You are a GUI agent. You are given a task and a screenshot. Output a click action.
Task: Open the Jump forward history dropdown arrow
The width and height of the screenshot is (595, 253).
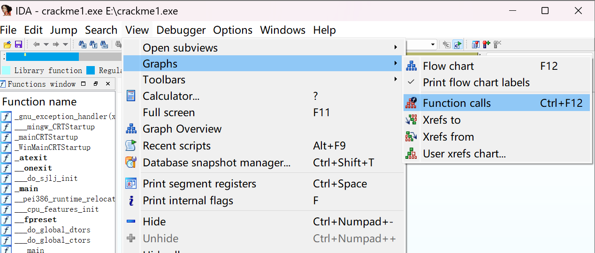click(66, 45)
